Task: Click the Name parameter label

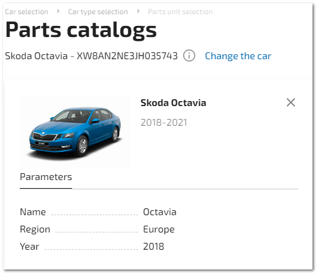Action: pos(33,212)
